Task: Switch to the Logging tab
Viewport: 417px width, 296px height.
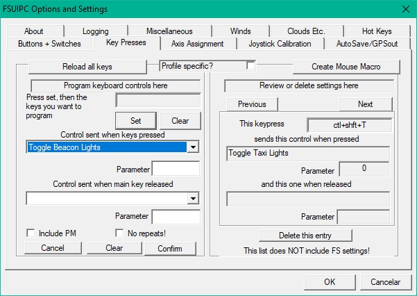Action: coord(96,31)
